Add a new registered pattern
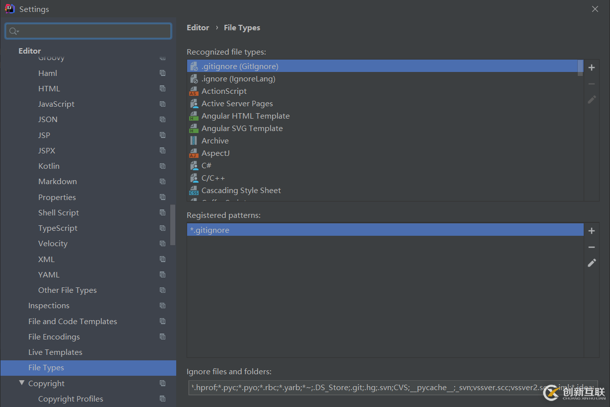This screenshot has height=407, width=610. click(x=592, y=231)
